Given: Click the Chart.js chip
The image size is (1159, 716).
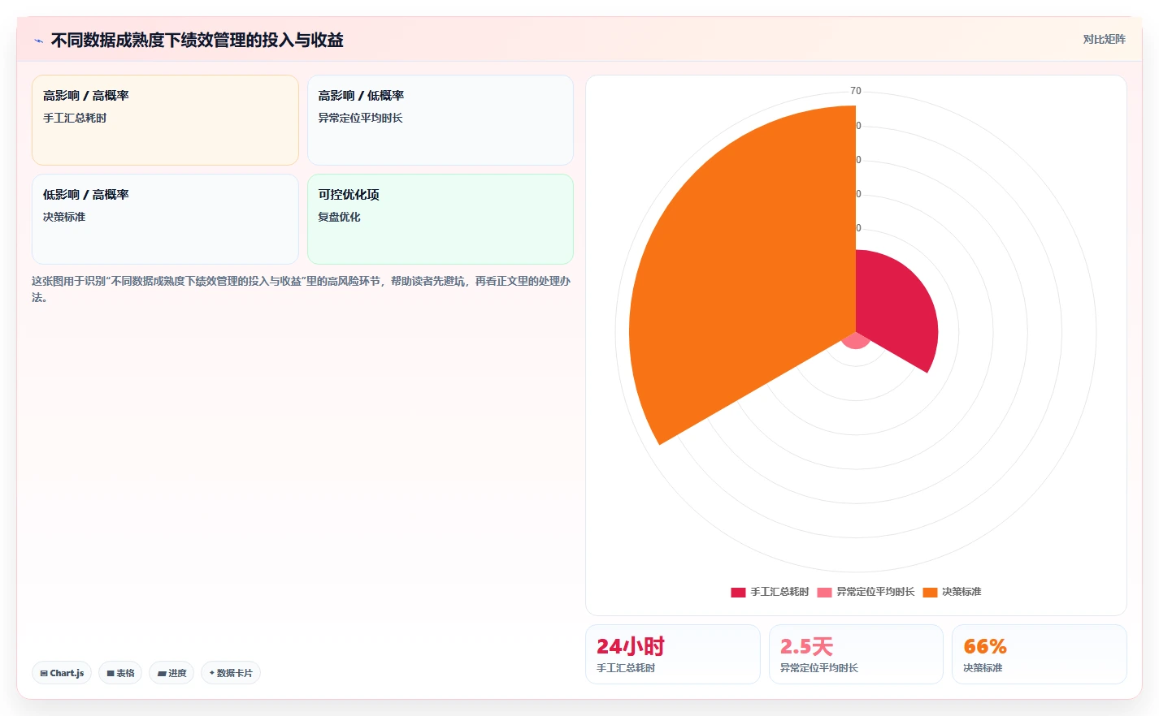Looking at the screenshot, I should 62,673.
